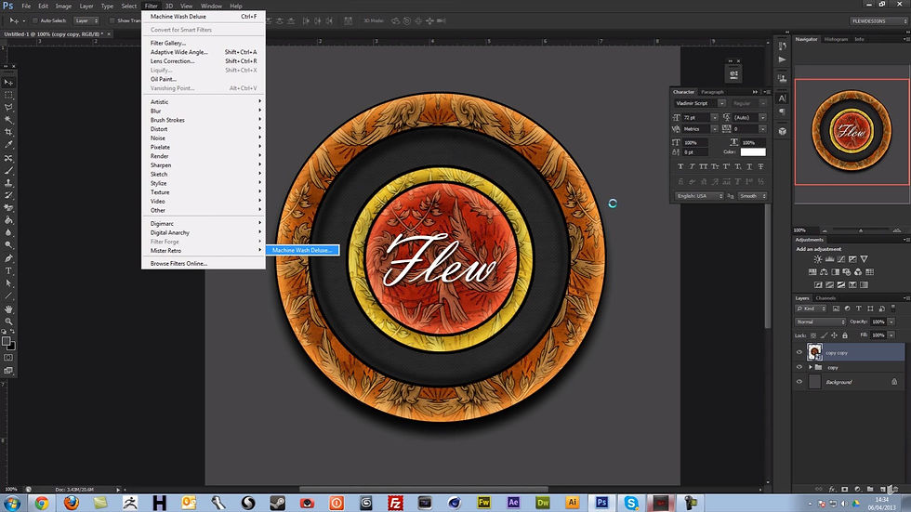Click the Navigator preview thumbnail
Screen dimensions: 911x512
point(852,131)
